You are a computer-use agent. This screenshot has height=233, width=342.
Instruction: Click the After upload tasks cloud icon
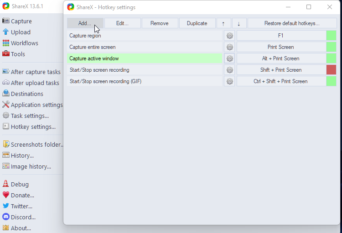5,82
